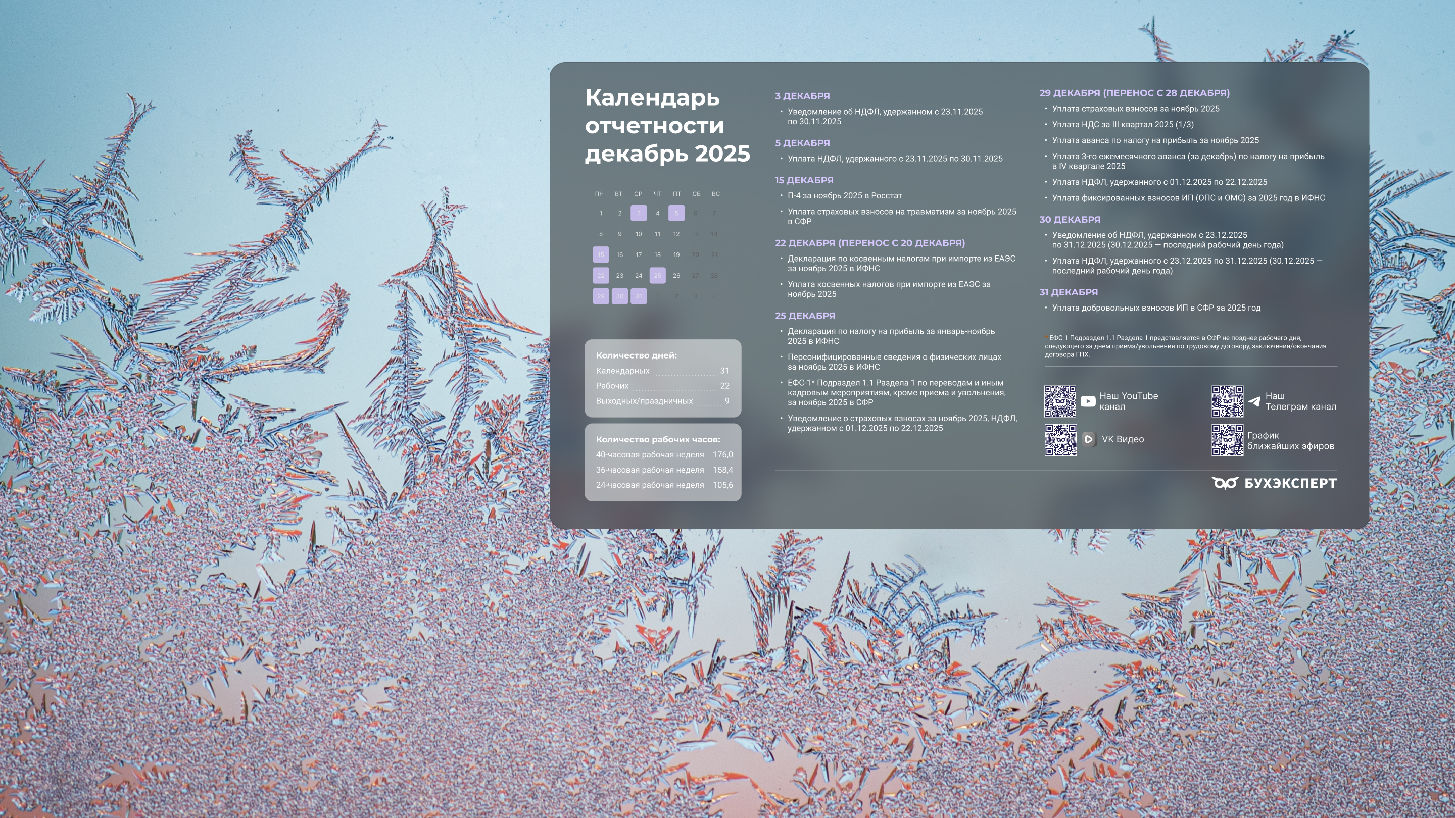Image resolution: width=1455 pixels, height=818 pixels.
Task: Click the "25 ДЕКАБРЯ" heading
Action: (805, 316)
